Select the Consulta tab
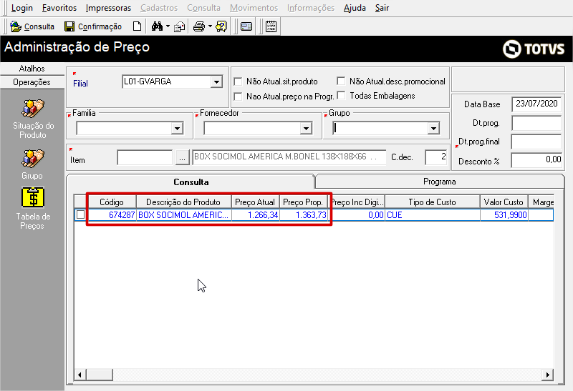573x391 pixels. (191, 182)
